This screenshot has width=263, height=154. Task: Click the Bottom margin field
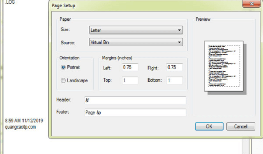174,80
